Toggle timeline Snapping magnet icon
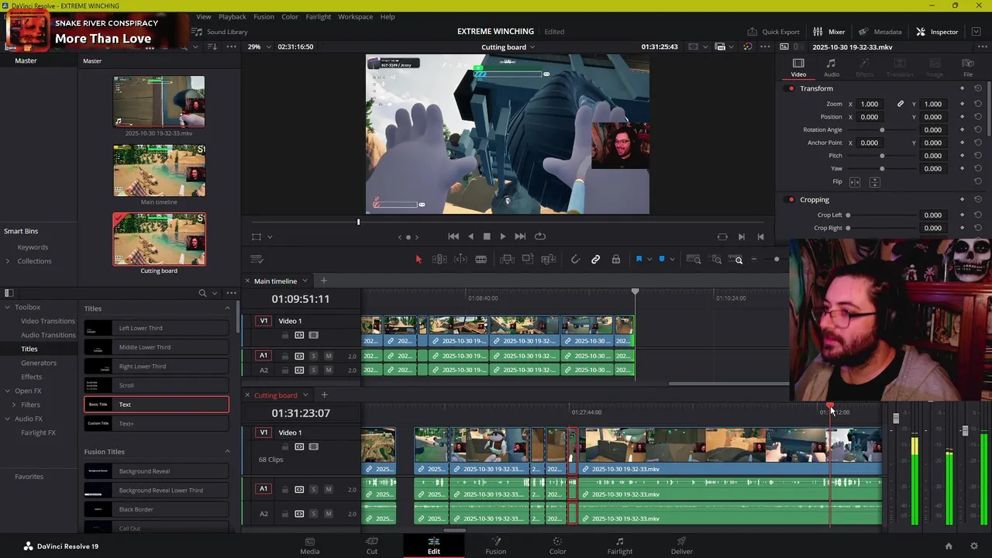 coord(575,260)
